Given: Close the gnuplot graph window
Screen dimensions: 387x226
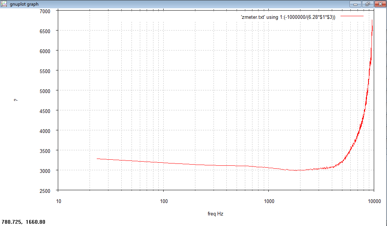Looking at the screenshot, I should pyautogui.click(x=380, y=4).
